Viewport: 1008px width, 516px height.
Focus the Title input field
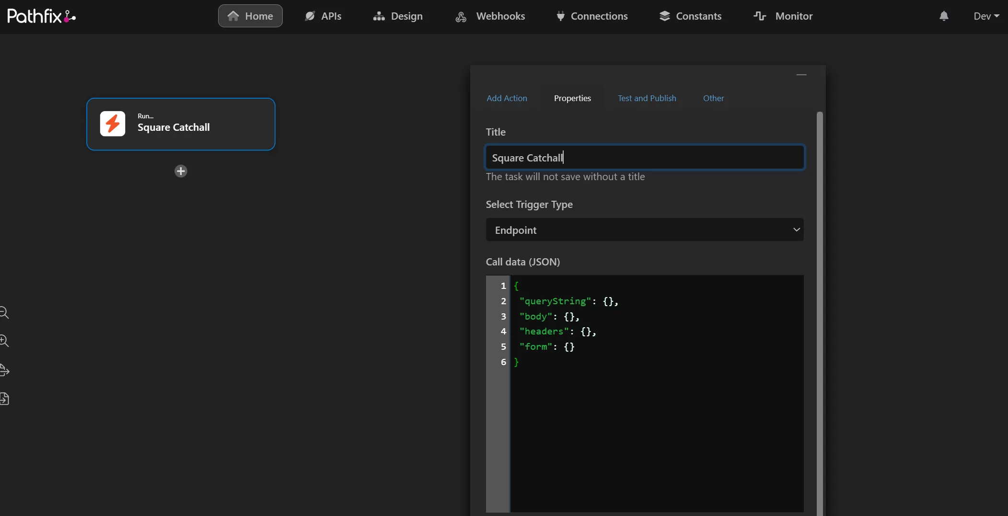(645, 158)
